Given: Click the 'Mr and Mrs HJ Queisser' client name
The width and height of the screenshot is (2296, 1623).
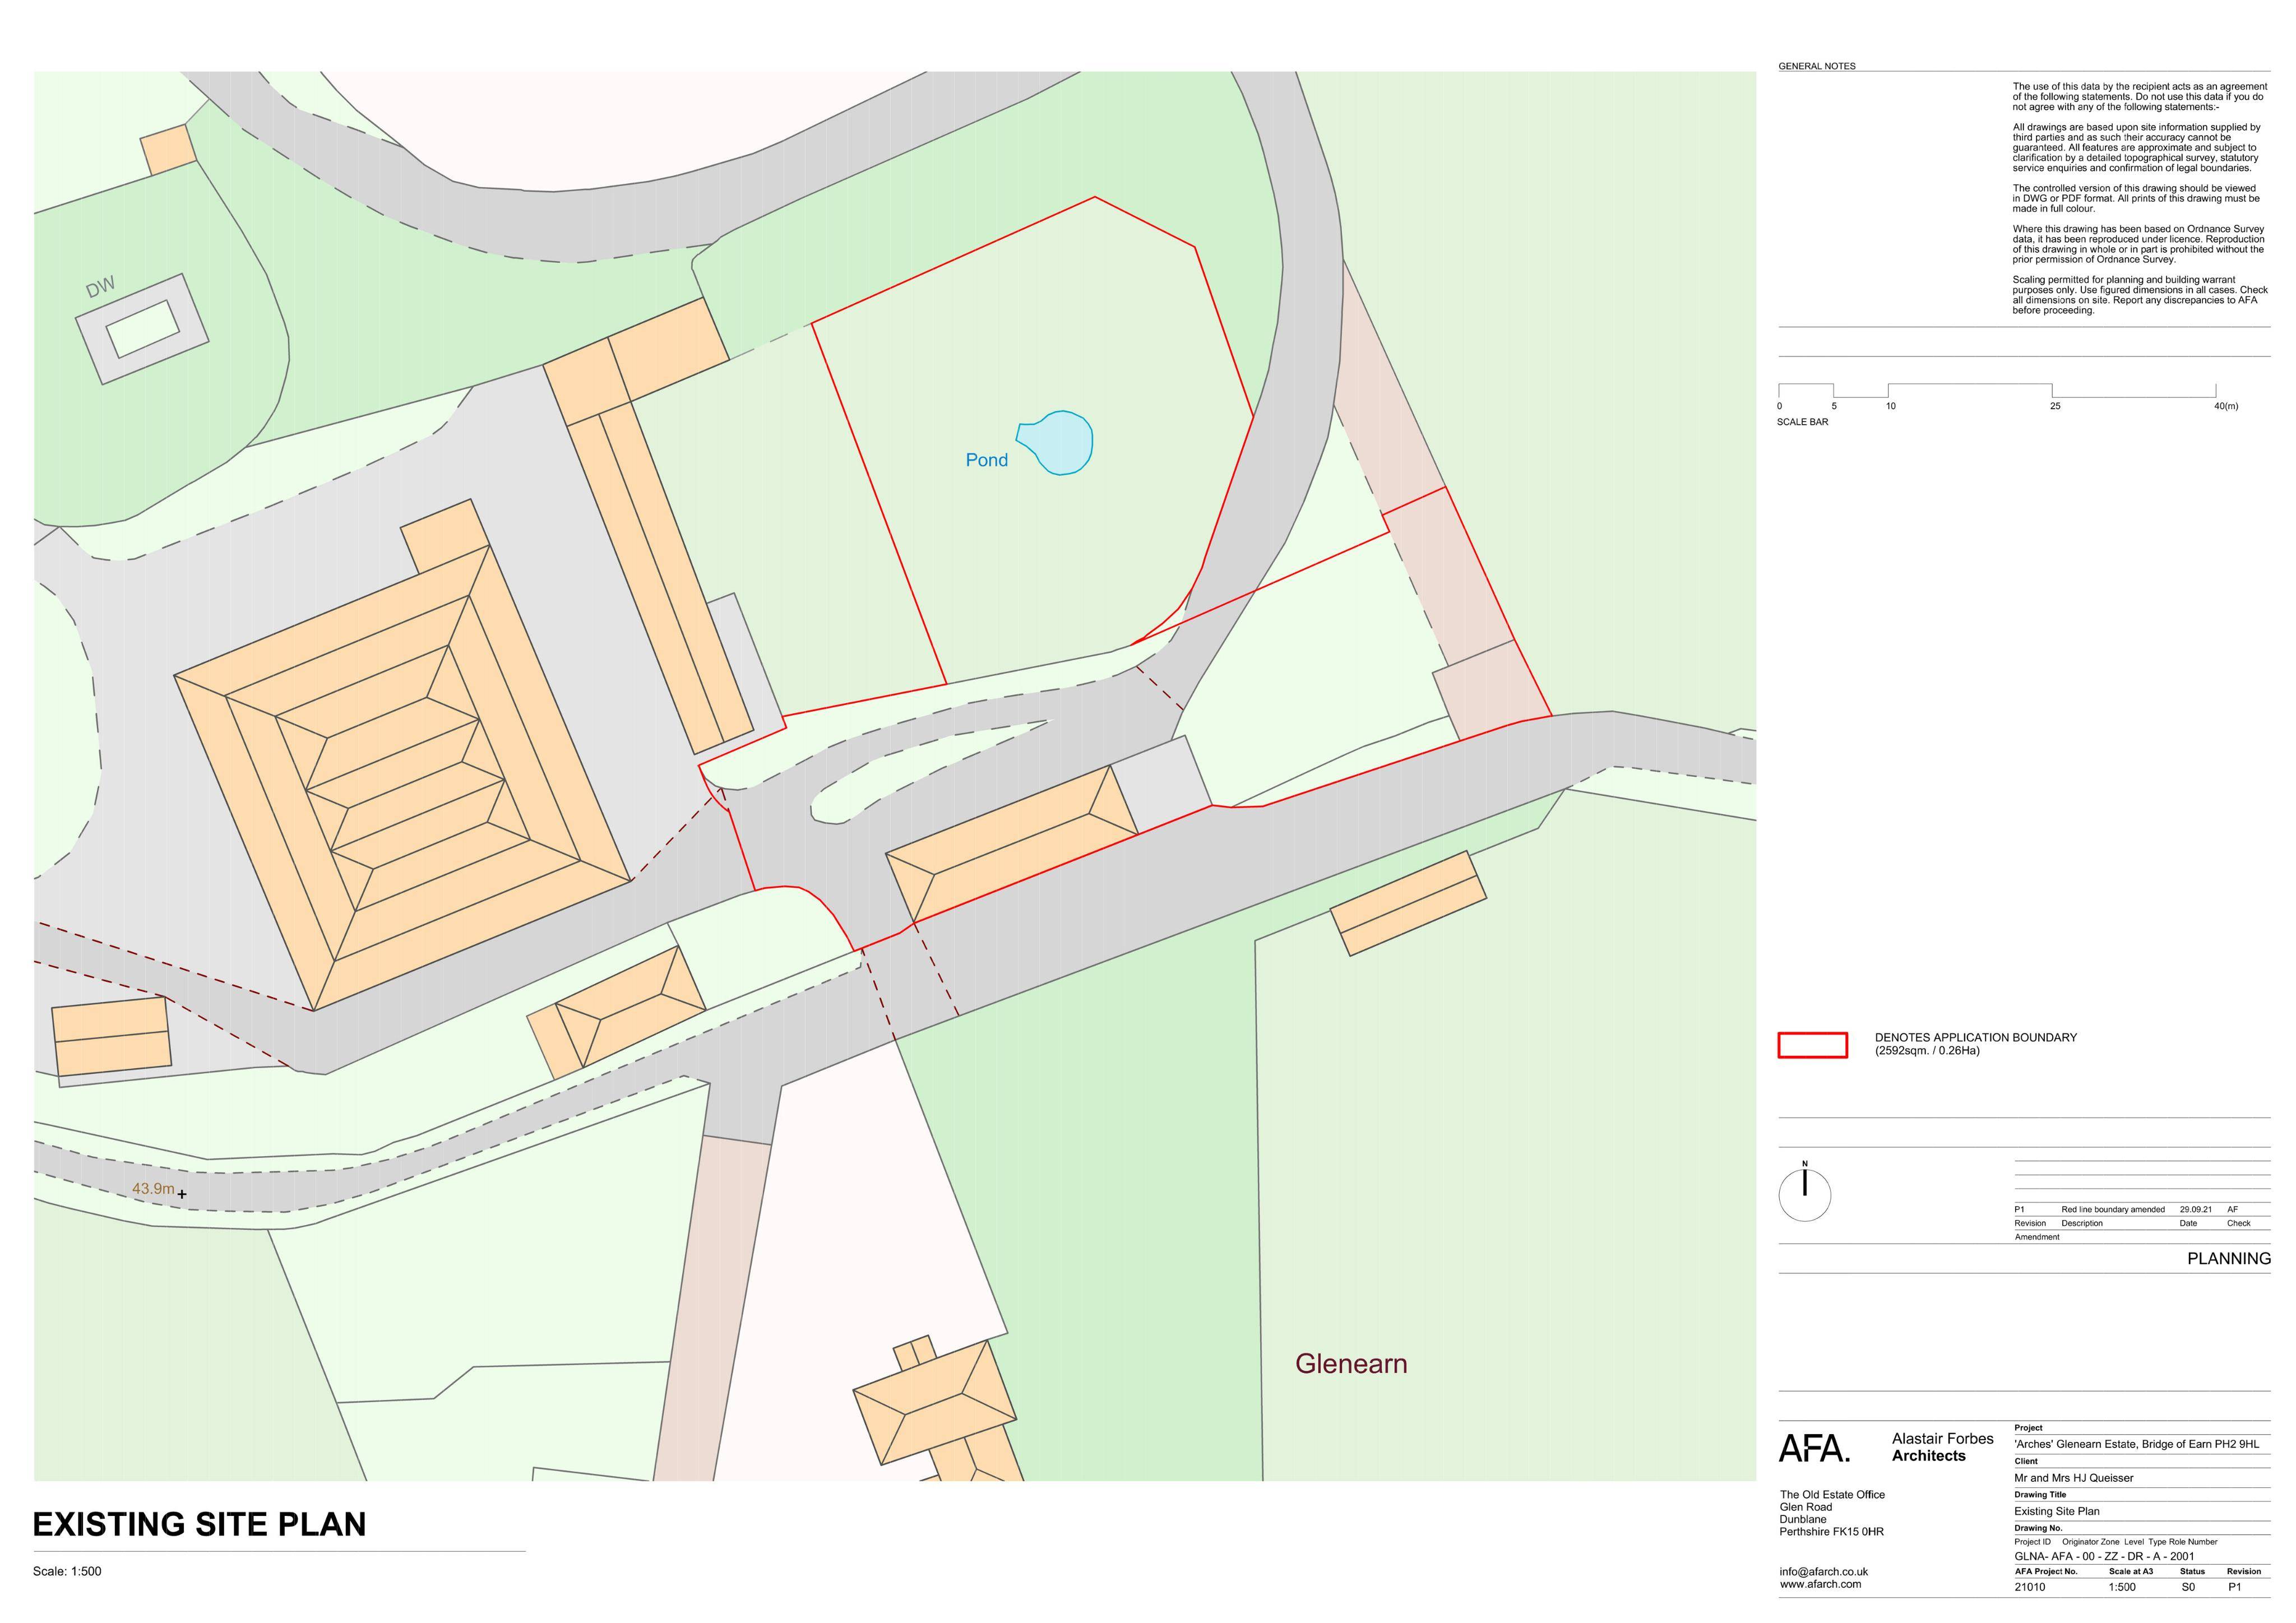Looking at the screenshot, I should (x=2073, y=1478).
